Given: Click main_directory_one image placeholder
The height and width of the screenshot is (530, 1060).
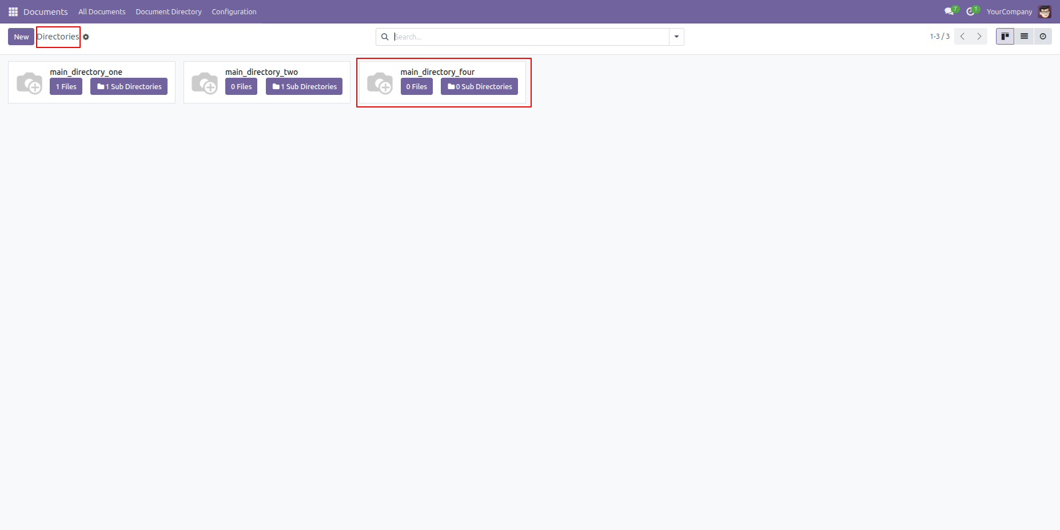Looking at the screenshot, I should pos(29,83).
